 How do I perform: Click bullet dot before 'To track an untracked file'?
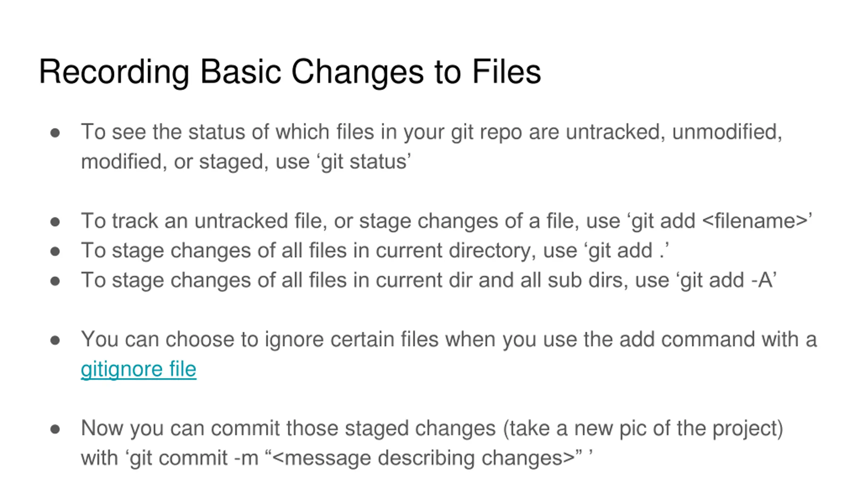[55, 222]
